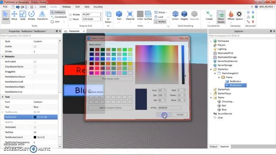This screenshot has height=155, width=276.
Task: Switch to the PLUGINS ribbon tab
Action: [98, 7]
